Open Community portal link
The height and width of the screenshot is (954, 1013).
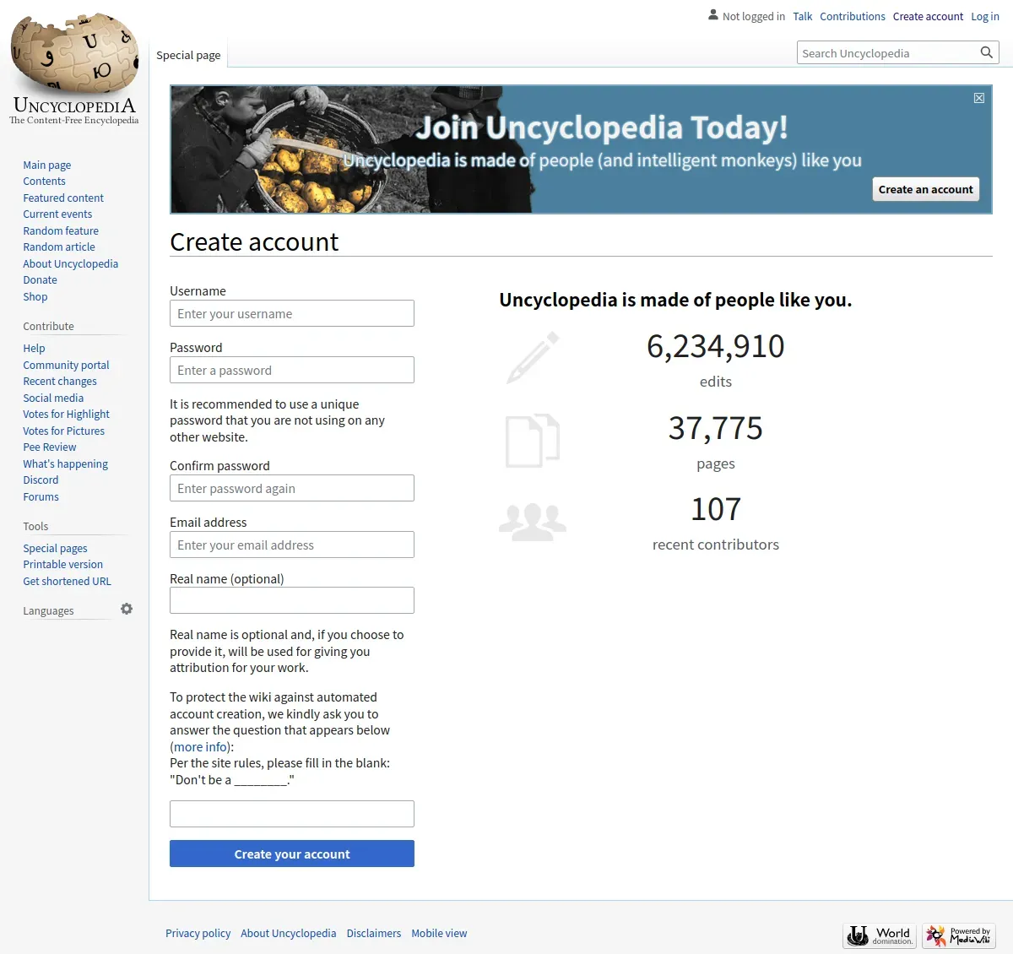click(66, 365)
